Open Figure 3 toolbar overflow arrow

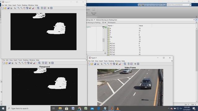click(x=85, y=5)
